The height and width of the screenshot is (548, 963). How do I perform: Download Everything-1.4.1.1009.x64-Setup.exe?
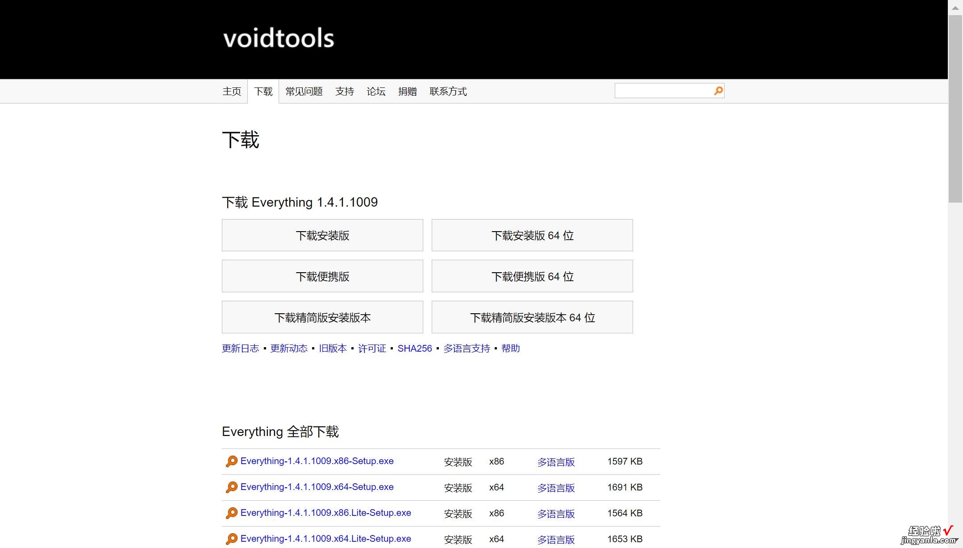point(317,487)
